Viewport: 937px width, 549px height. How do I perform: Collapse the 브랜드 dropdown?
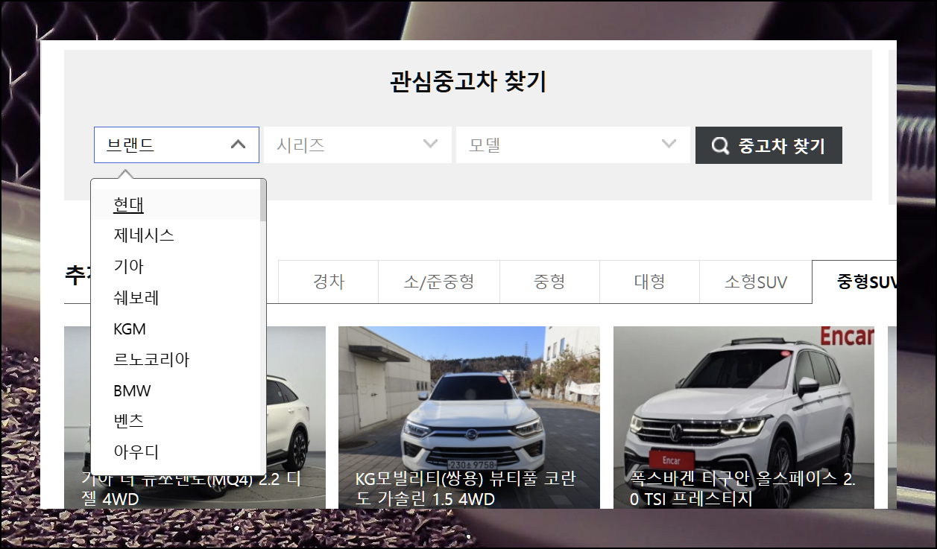point(177,145)
